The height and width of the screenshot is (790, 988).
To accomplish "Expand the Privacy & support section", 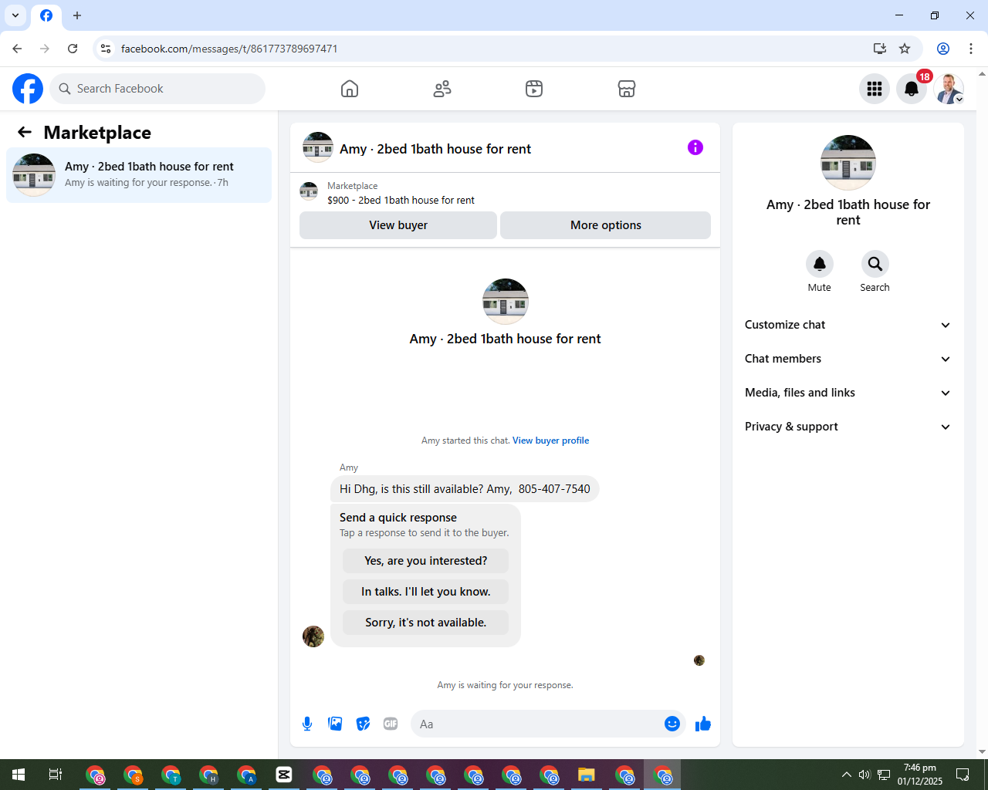I will pos(848,427).
